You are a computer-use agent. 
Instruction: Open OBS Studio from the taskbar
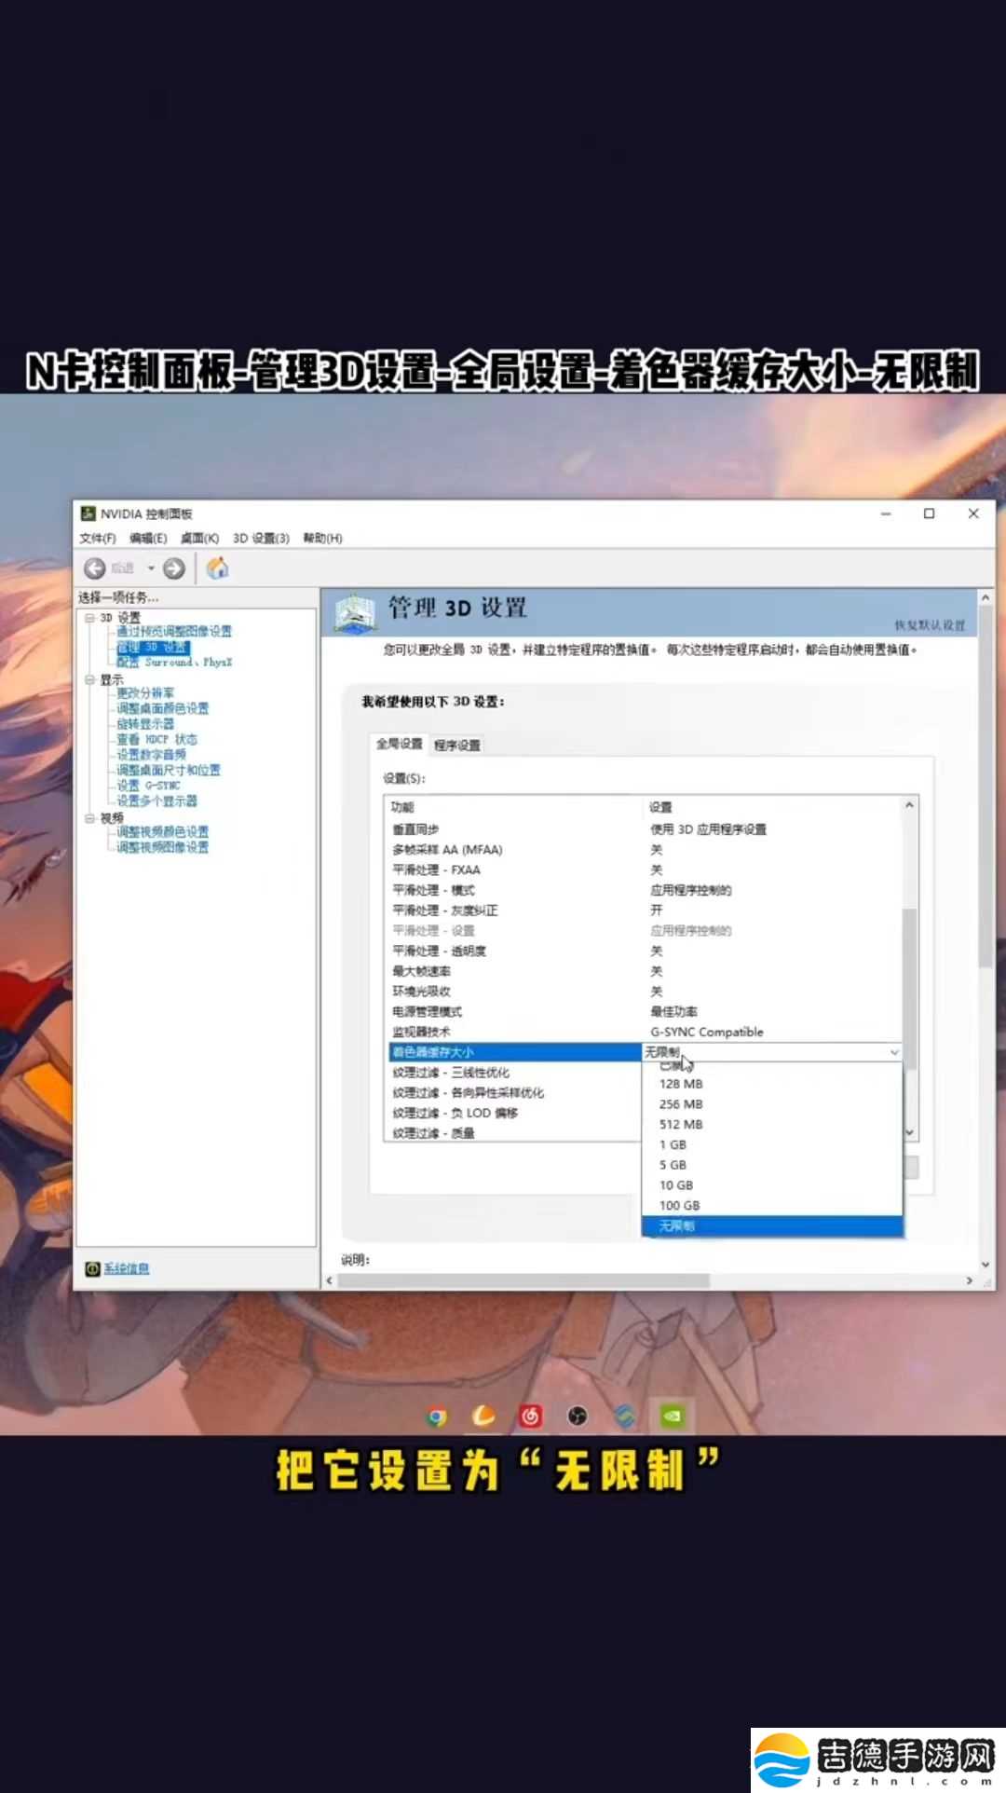(578, 1417)
